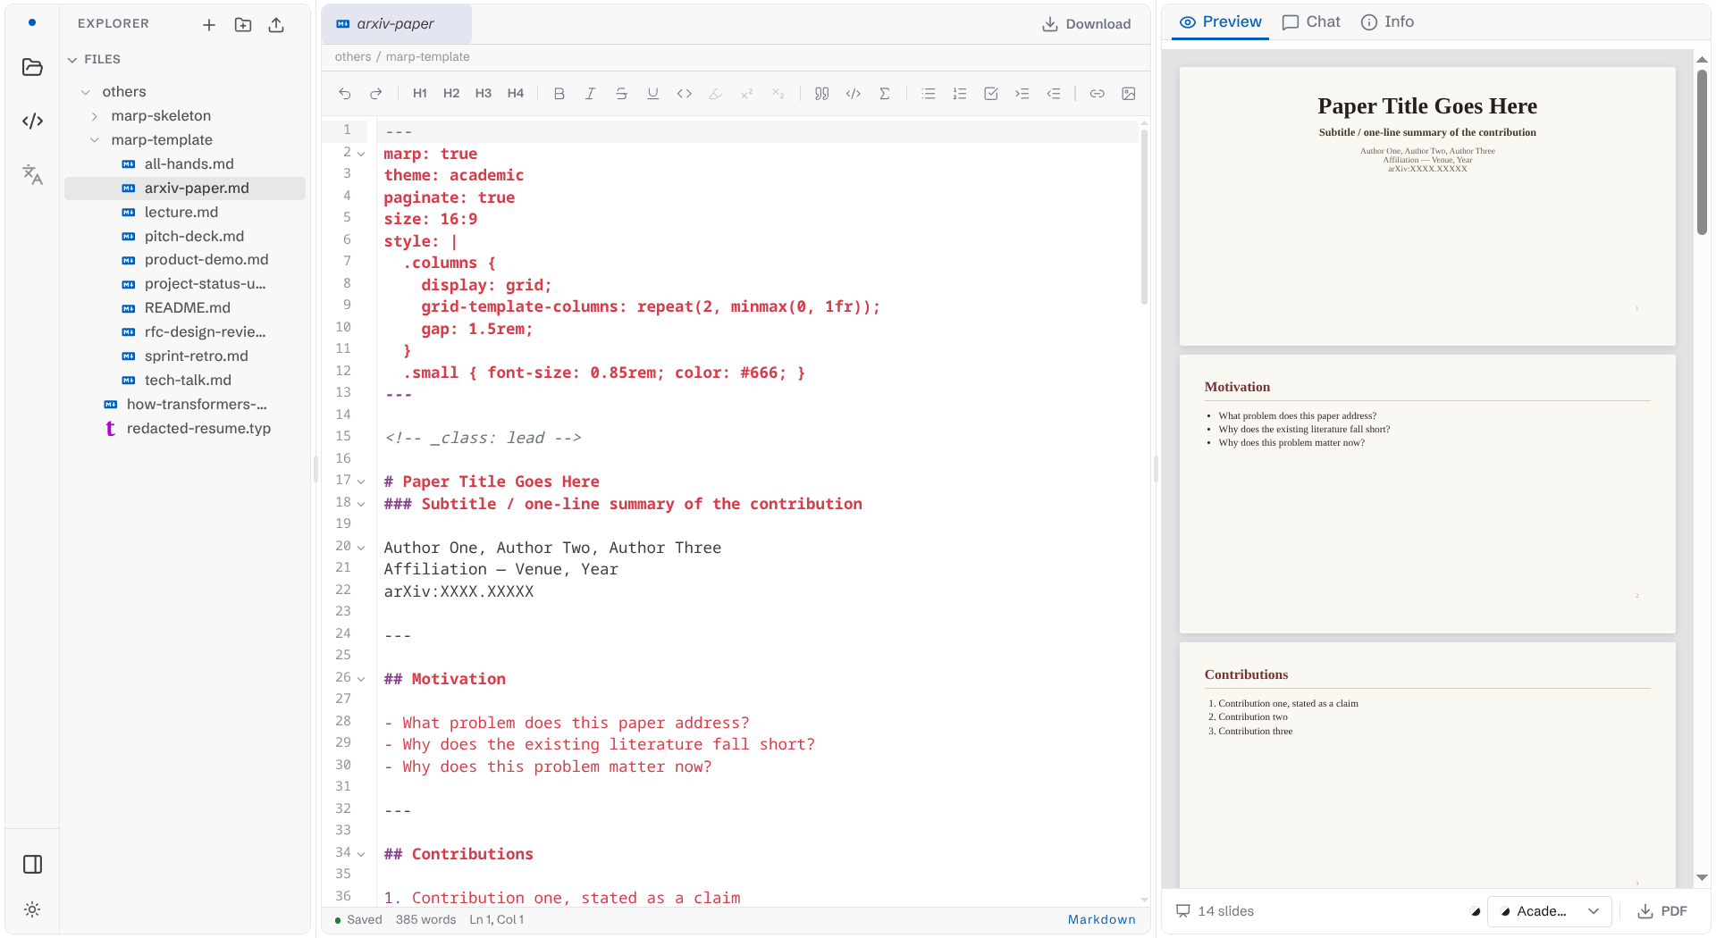This screenshot has width=1716, height=938.
Task: Toggle the side panel layout
Action: coord(32,864)
